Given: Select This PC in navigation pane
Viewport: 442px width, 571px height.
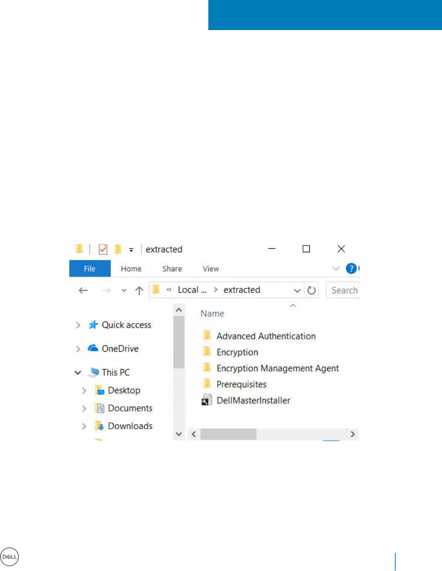Looking at the screenshot, I should (x=116, y=372).
